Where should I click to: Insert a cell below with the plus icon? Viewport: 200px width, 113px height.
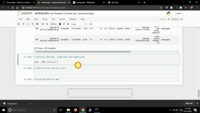pyautogui.click(x=24, y=24)
